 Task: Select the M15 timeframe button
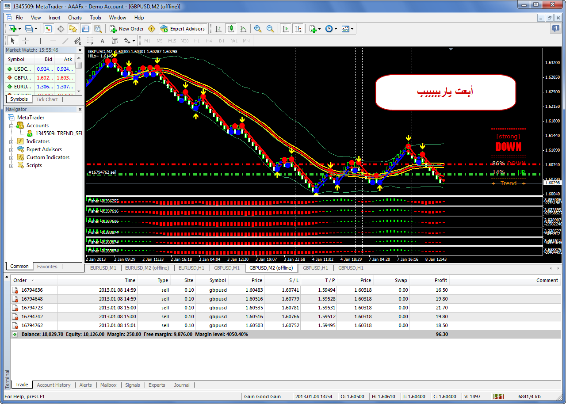172,41
